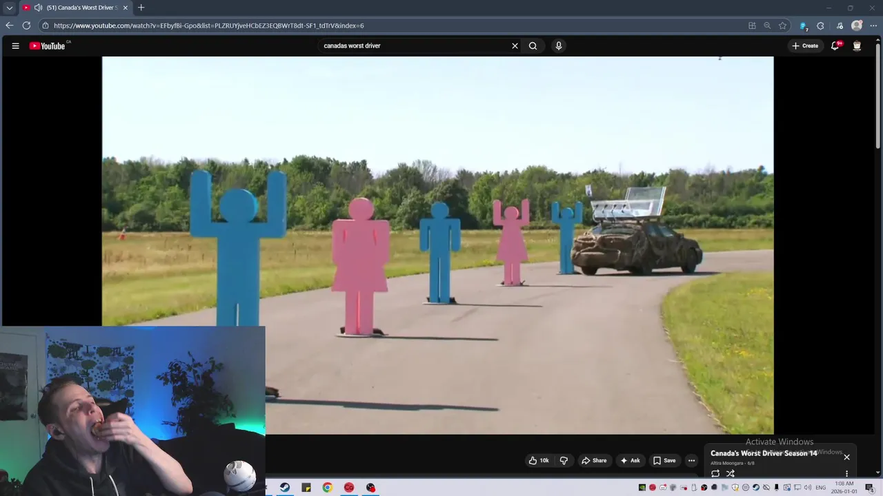Image resolution: width=883 pixels, height=496 pixels.
Task: Switch the ENG input language indicator
Action: 821,488
